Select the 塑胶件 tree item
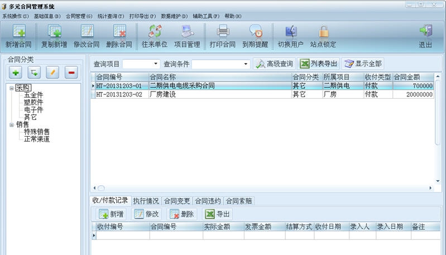This screenshot has height=255, width=446. 33,103
